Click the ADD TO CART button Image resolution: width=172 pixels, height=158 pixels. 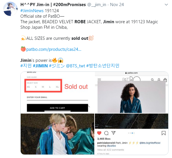coord(57,108)
